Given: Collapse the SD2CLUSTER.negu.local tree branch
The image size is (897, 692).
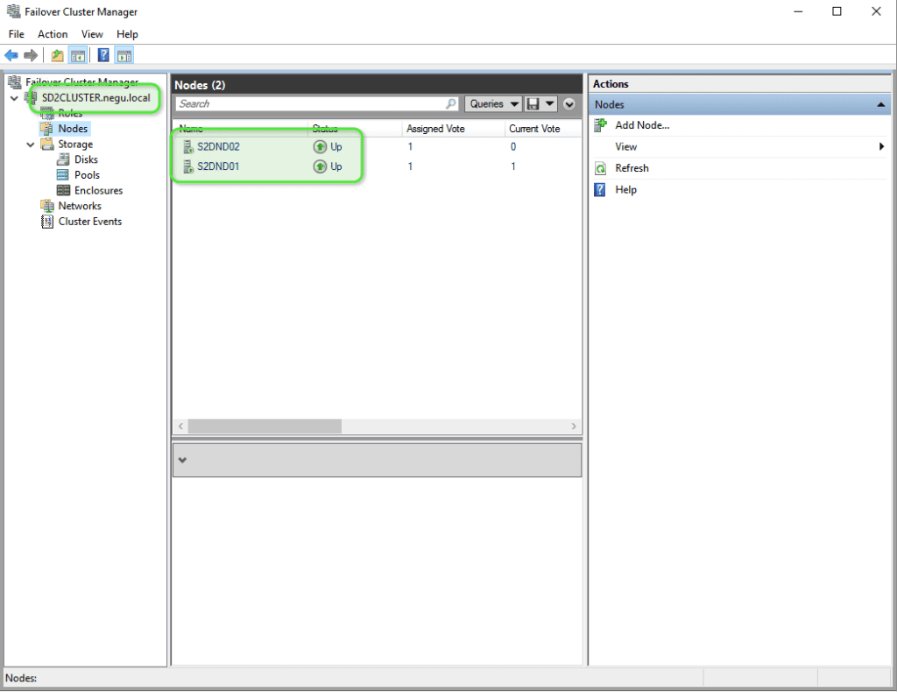Looking at the screenshot, I should (14, 98).
